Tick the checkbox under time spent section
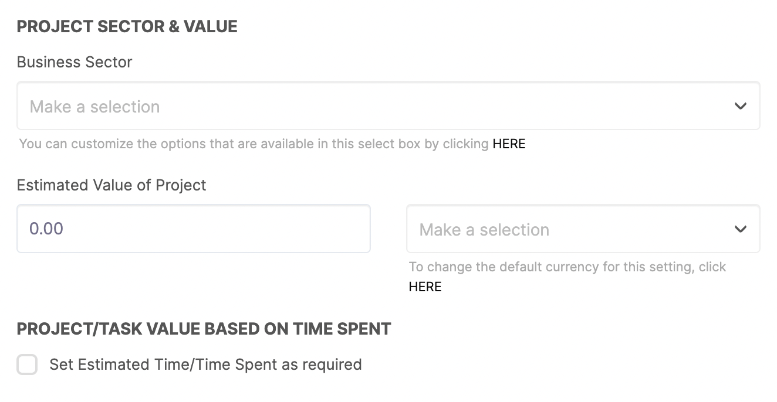The width and height of the screenshot is (777, 402). pos(27,364)
